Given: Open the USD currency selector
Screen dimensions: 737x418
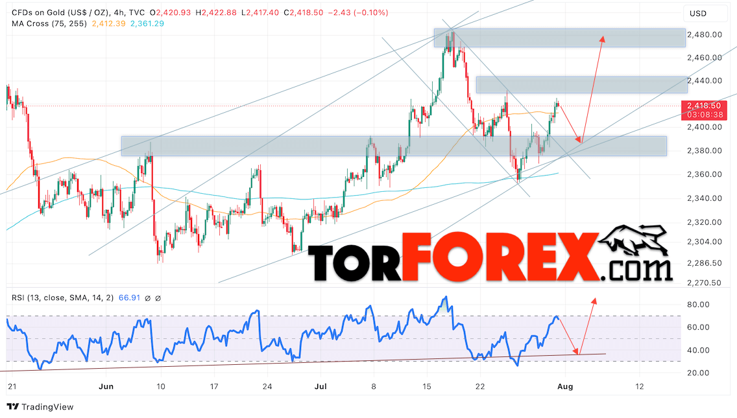Looking at the screenshot, I should point(706,14).
